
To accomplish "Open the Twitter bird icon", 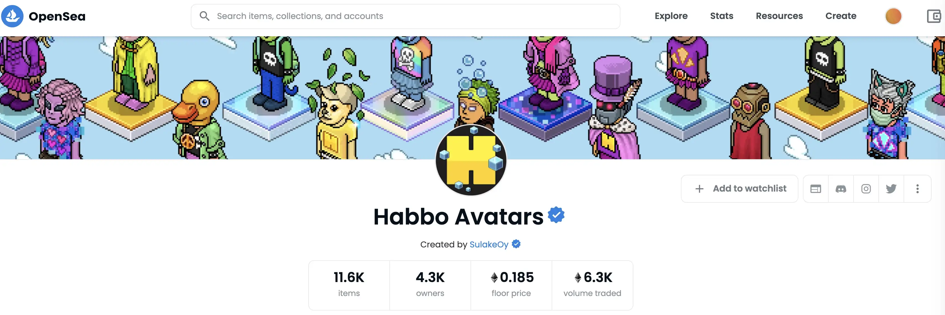I will click(x=891, y=188).
